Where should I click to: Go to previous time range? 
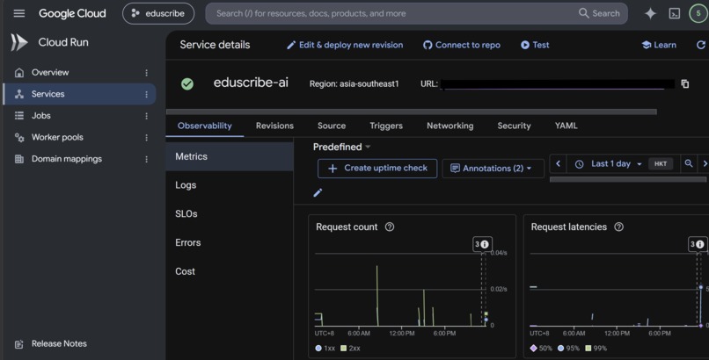click(558, 164)
